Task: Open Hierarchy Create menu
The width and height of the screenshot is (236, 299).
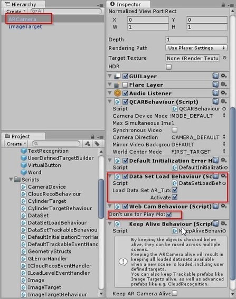Action: (x=16, y=11)
